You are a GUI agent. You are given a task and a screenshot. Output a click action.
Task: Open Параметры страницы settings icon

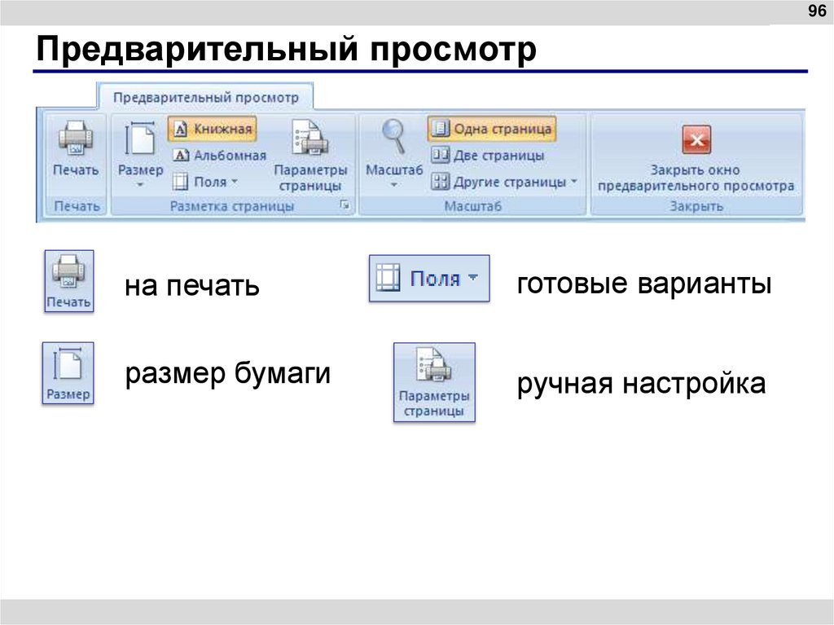coord(310,139)
